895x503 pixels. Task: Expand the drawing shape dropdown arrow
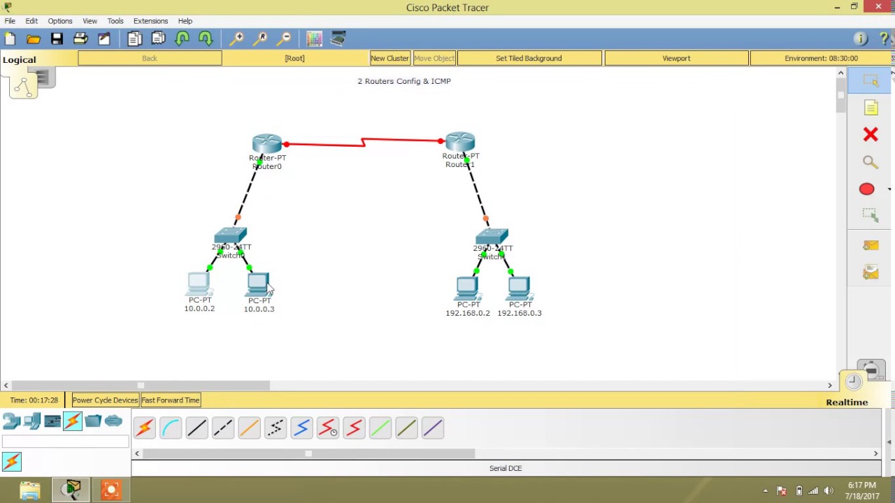[889, 189]
